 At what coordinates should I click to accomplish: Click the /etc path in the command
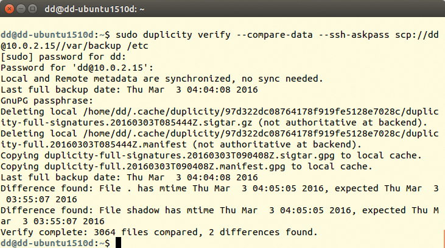(138, 46)
